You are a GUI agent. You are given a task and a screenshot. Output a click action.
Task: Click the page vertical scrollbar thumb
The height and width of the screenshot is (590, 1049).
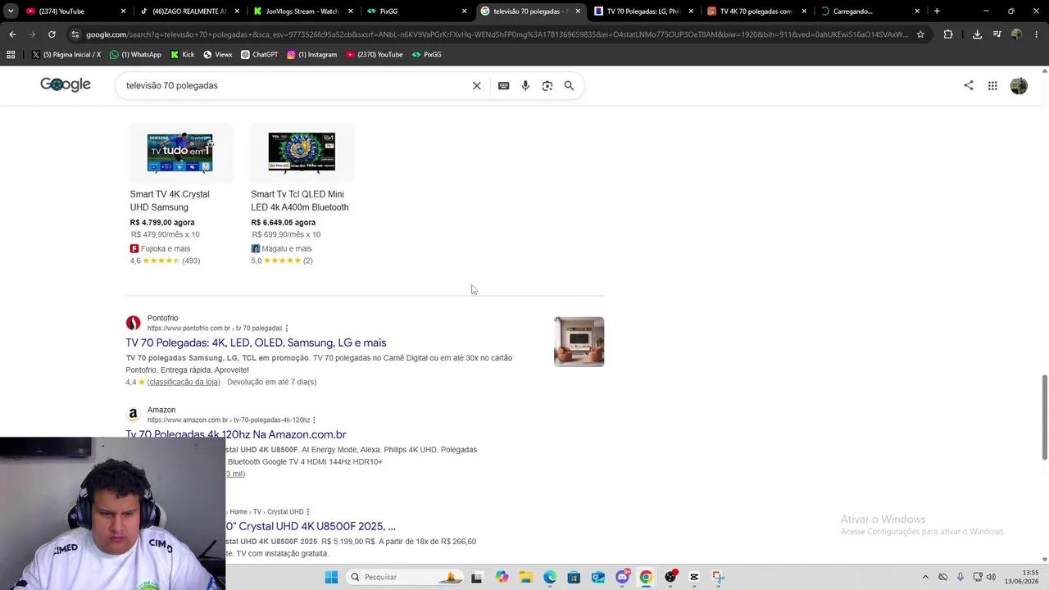point(1044,418)
